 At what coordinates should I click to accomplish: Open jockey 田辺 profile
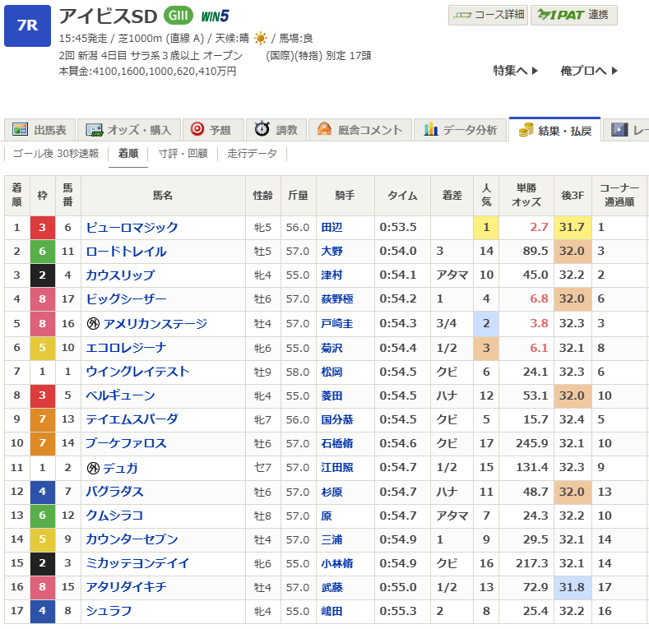[x=332, y=227]
